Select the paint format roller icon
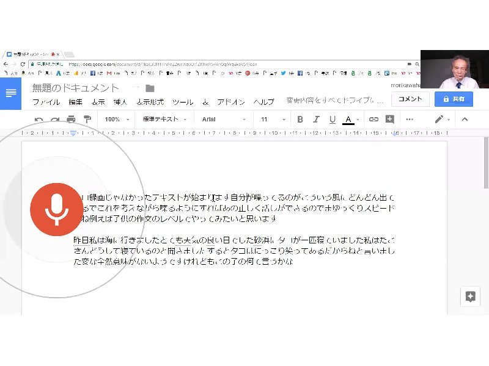Viewport: 489px width, 366px height. click(87, 120)
